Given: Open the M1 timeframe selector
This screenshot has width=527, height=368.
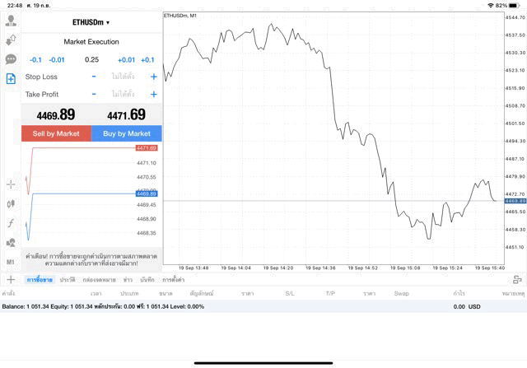Looking at the screenshot, I should coord(11,262).
